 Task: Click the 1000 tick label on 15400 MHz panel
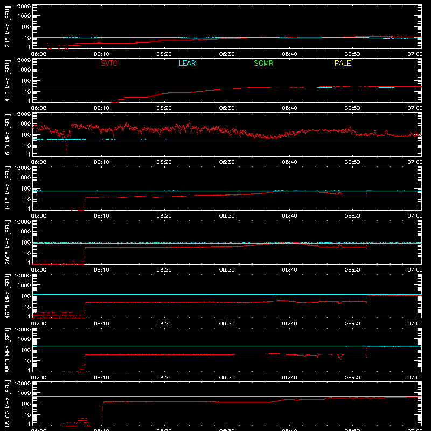tap(24, 393)
